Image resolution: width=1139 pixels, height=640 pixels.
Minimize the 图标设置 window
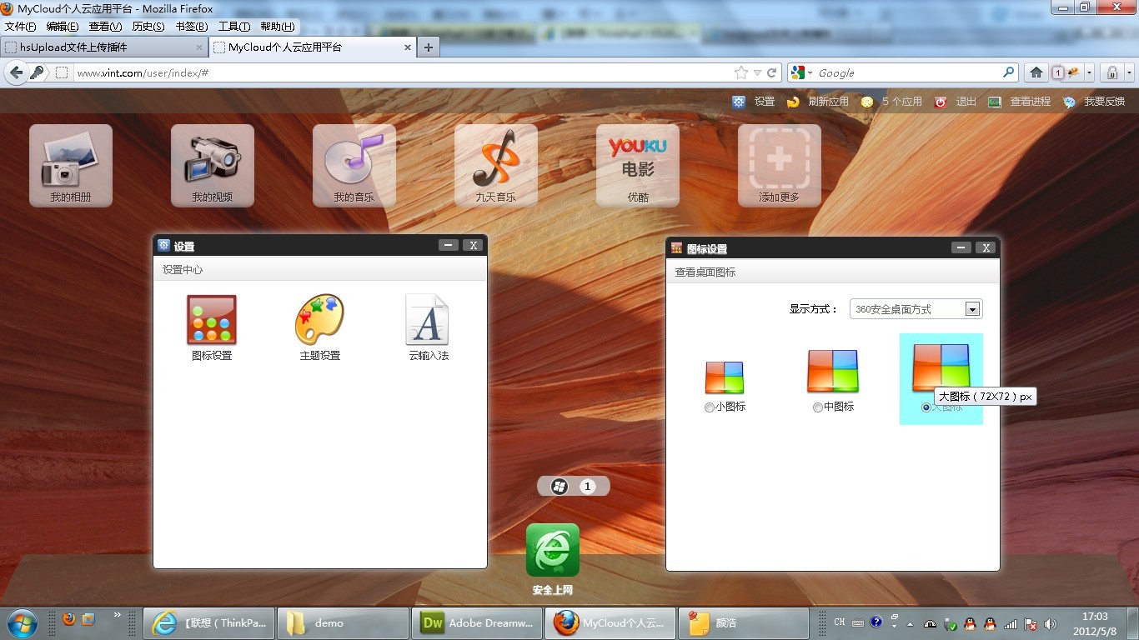click(961, 247)
